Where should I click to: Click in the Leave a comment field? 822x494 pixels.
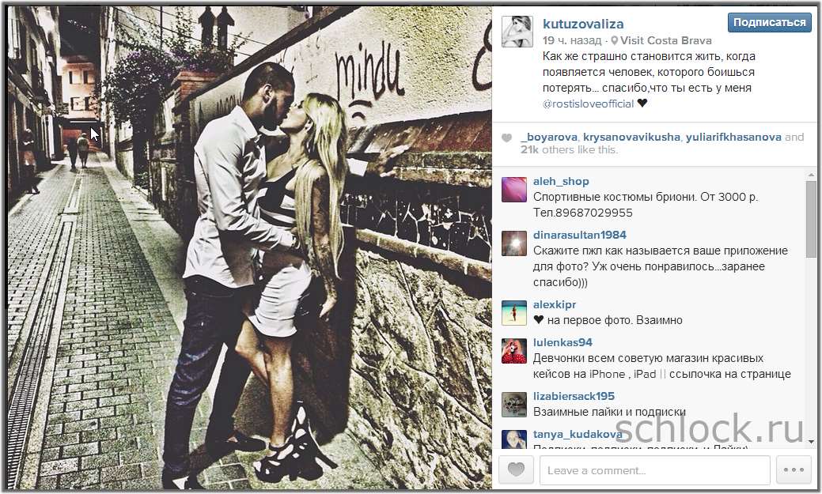pyautogui.click(x=655, y=470)
